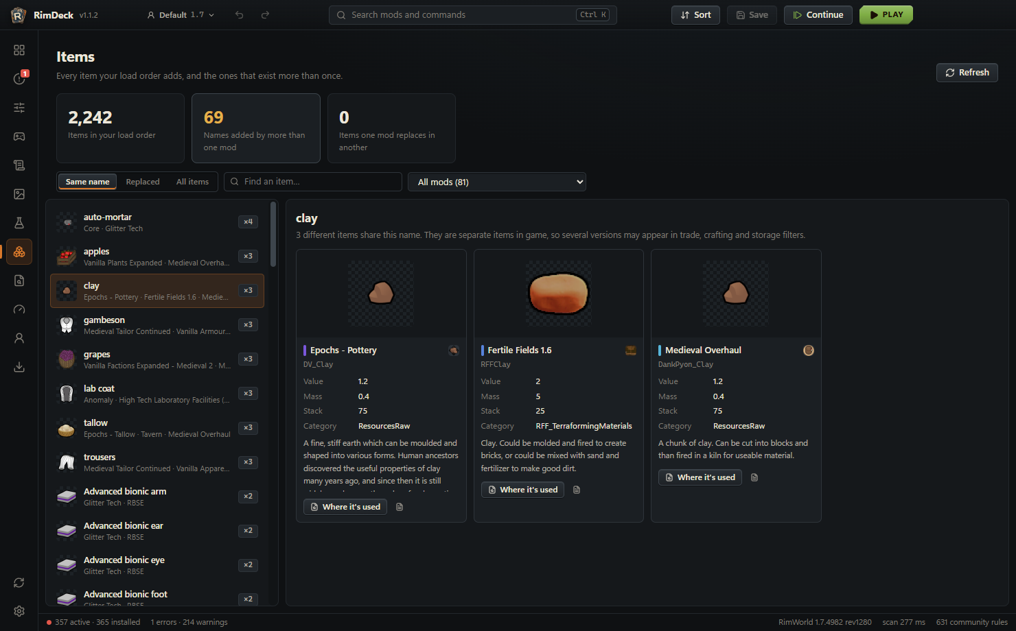This screenshot has height=631, width=1016.
Task: Open the download icon in sidebar
Action: point(19,367)
